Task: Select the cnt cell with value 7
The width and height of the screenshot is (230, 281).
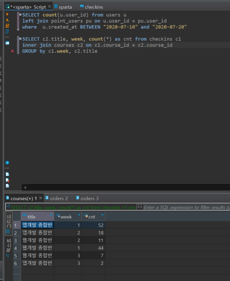Action: [93, 255]
